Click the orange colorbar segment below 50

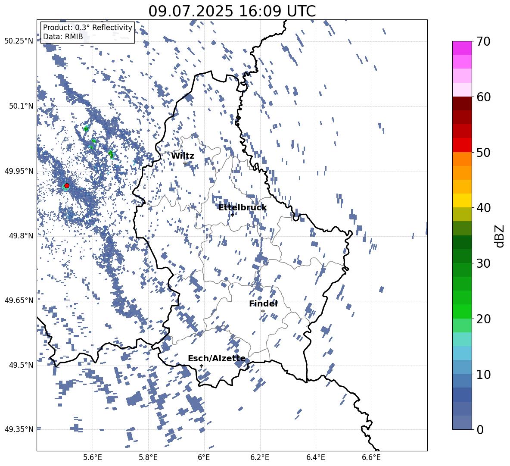tap(462, 159)
